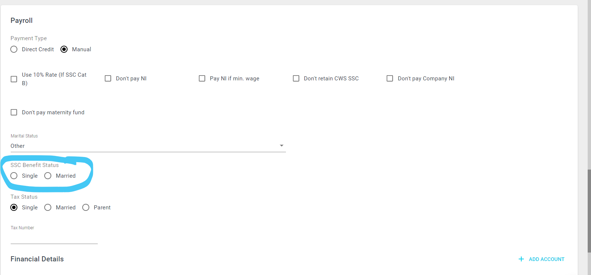Open the Marital Status dropdown arrow
This screenshot has width=591, height=275.
coord(281,146)
